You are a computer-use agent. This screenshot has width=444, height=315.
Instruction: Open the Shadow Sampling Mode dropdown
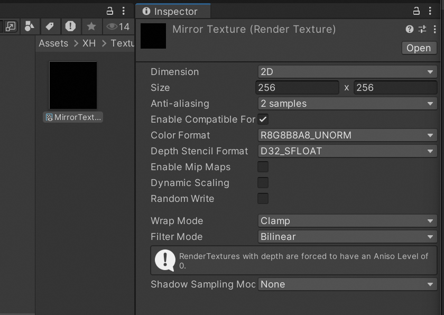pyautogui.click(x=347, y=284)
